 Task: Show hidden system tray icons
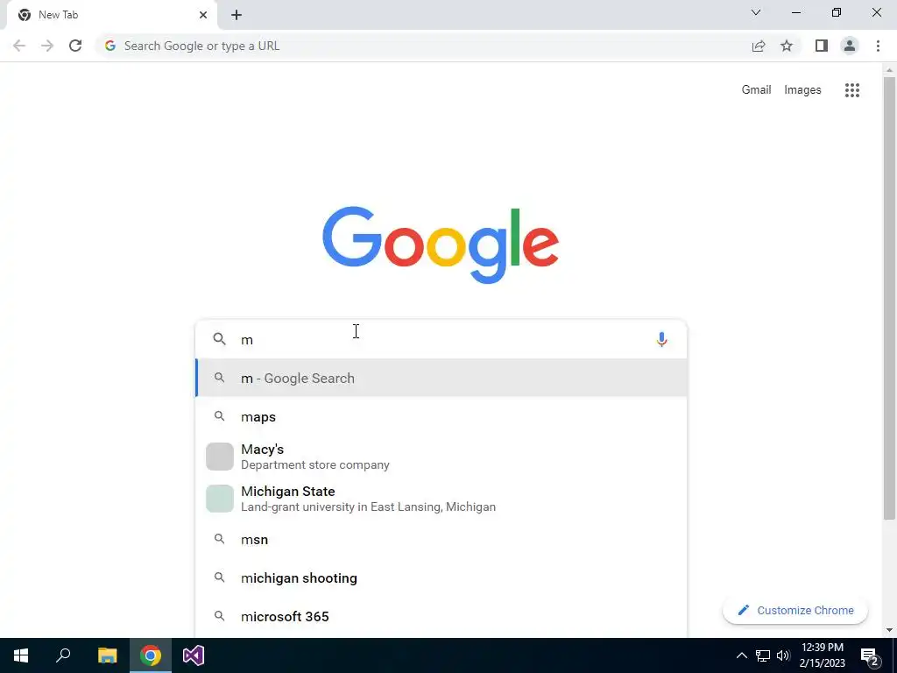coord(741,655)
